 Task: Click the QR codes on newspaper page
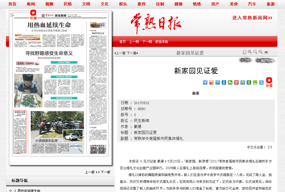pos(98,149)
